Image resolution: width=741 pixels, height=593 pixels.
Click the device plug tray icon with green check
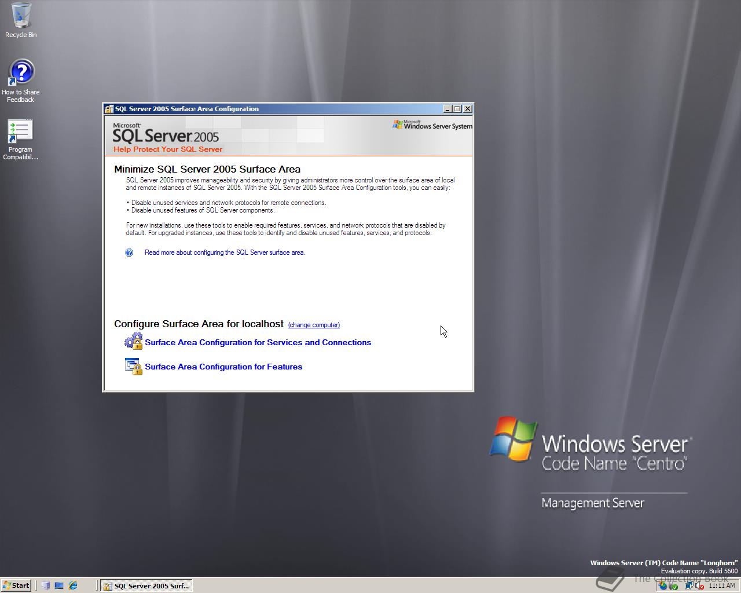point(673,586)
